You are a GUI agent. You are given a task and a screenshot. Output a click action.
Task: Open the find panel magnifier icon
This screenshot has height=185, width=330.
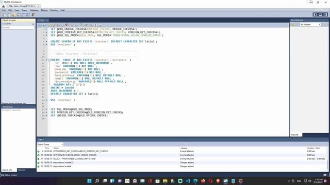[91, 25]
